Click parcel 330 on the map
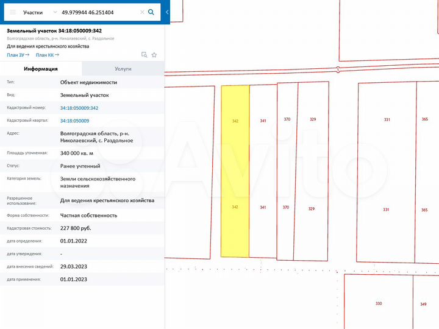 (x=378, y=303)
